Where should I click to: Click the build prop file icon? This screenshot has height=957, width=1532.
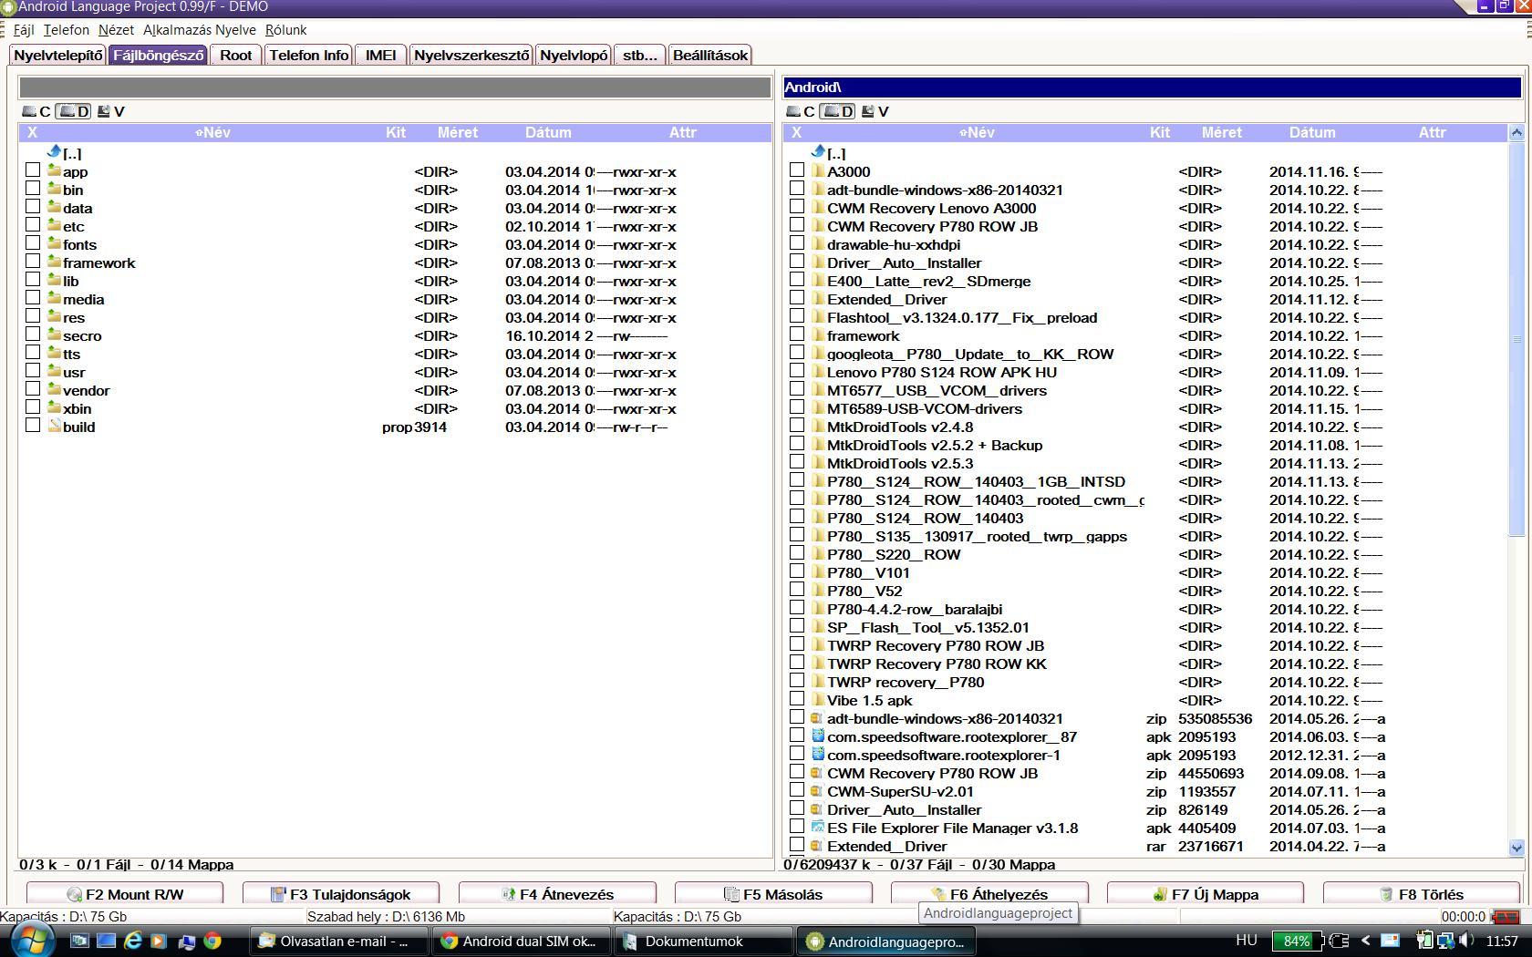(54, 426)
